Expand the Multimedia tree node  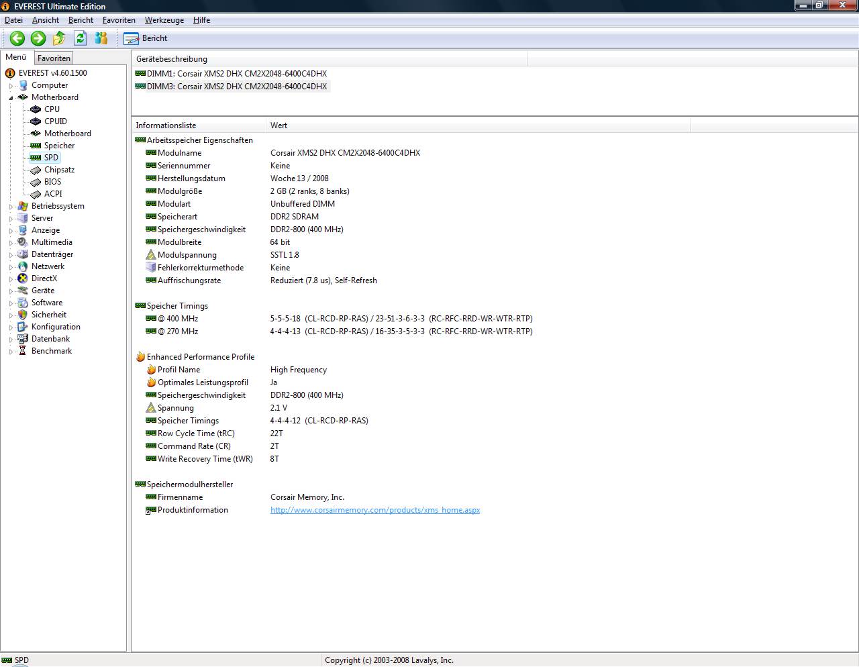click(x=11, y=243)
